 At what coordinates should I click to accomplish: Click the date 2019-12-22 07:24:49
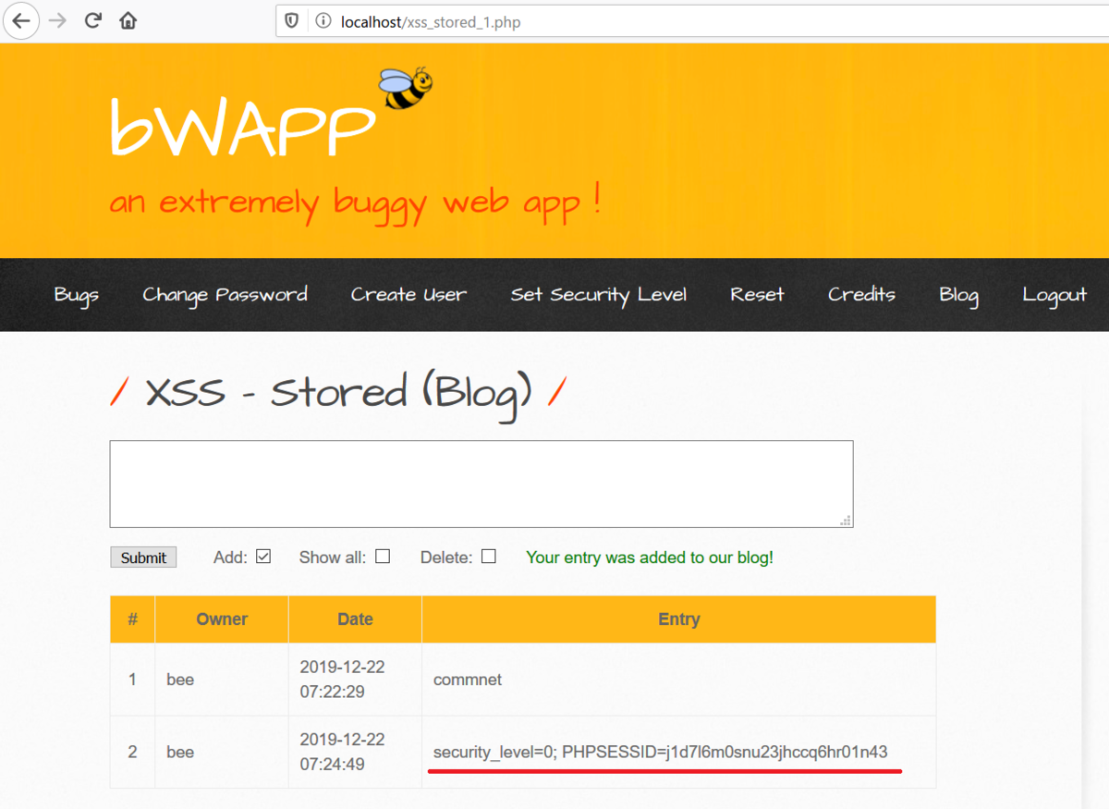click(343, 752)
